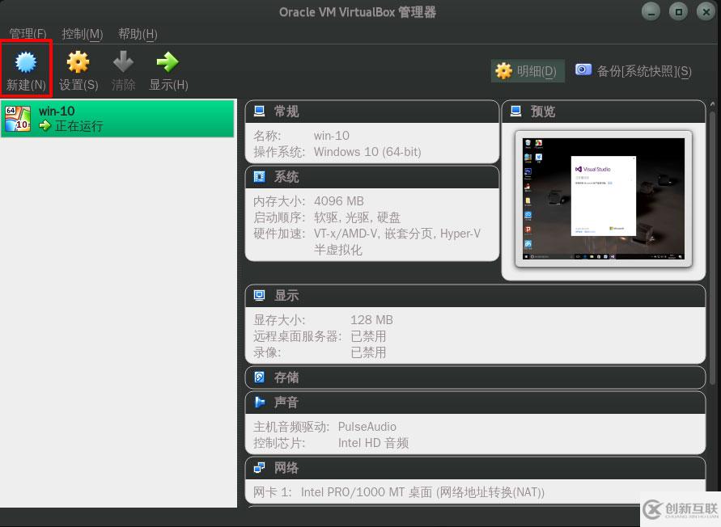
Task: Open the 帮助(H) menu
Action: [138, 34]
